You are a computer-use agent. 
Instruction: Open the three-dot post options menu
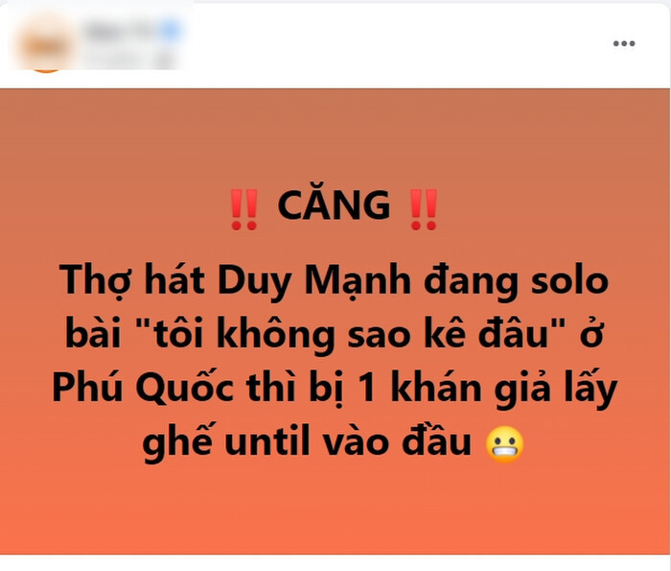623,43
